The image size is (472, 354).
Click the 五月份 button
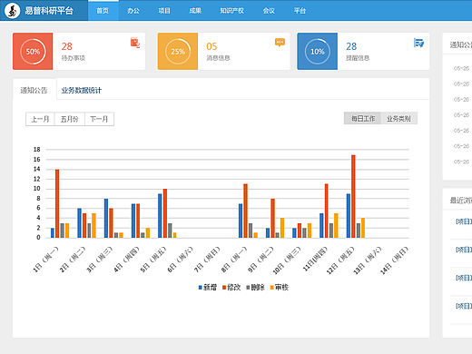[69, 119]
